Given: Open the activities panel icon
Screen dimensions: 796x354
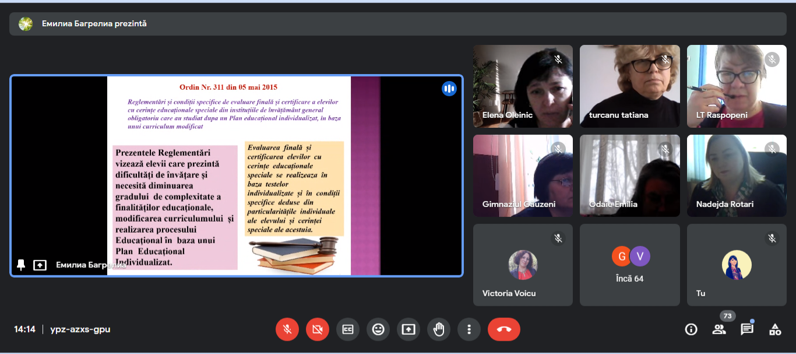Looking at the screenshot, I should tap(775, 330).
